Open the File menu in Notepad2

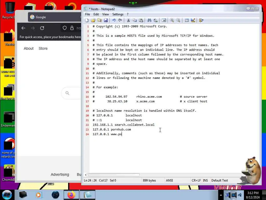coord(88,14)
